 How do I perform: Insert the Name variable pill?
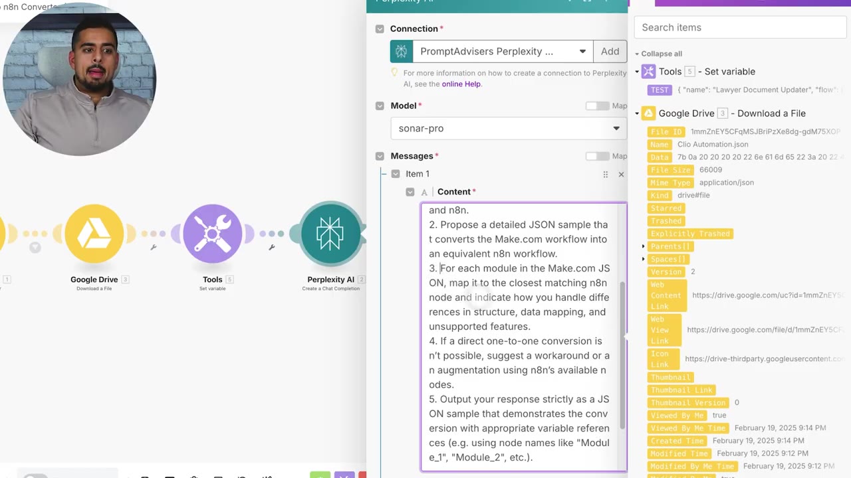tap(660, 145)
